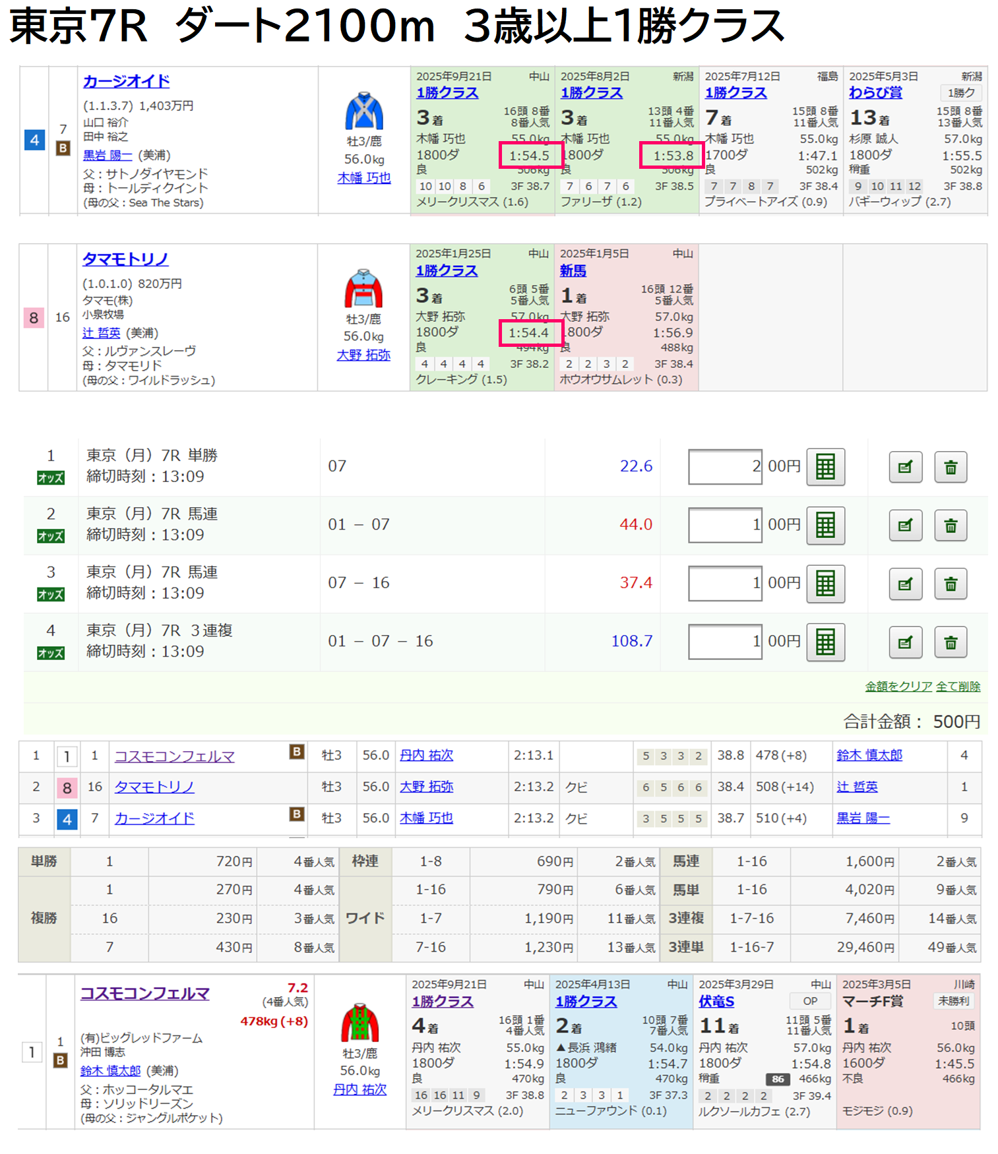Image resolution: width=998 pixels, height=1154 pixels.
Task: Open コスモコンフェルマ link in results table
Action: click(x=175, y=756)
